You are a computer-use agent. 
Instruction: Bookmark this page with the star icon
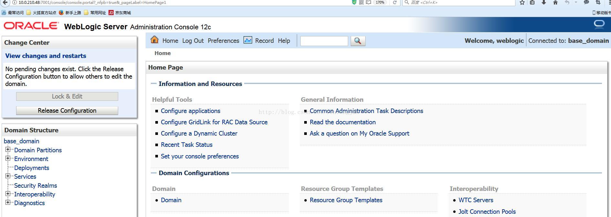tap(522, 2)
